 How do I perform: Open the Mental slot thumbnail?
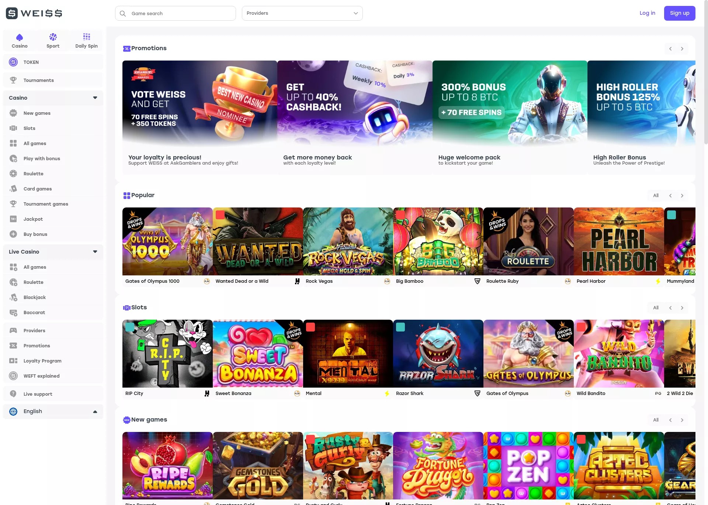(348, 354)
